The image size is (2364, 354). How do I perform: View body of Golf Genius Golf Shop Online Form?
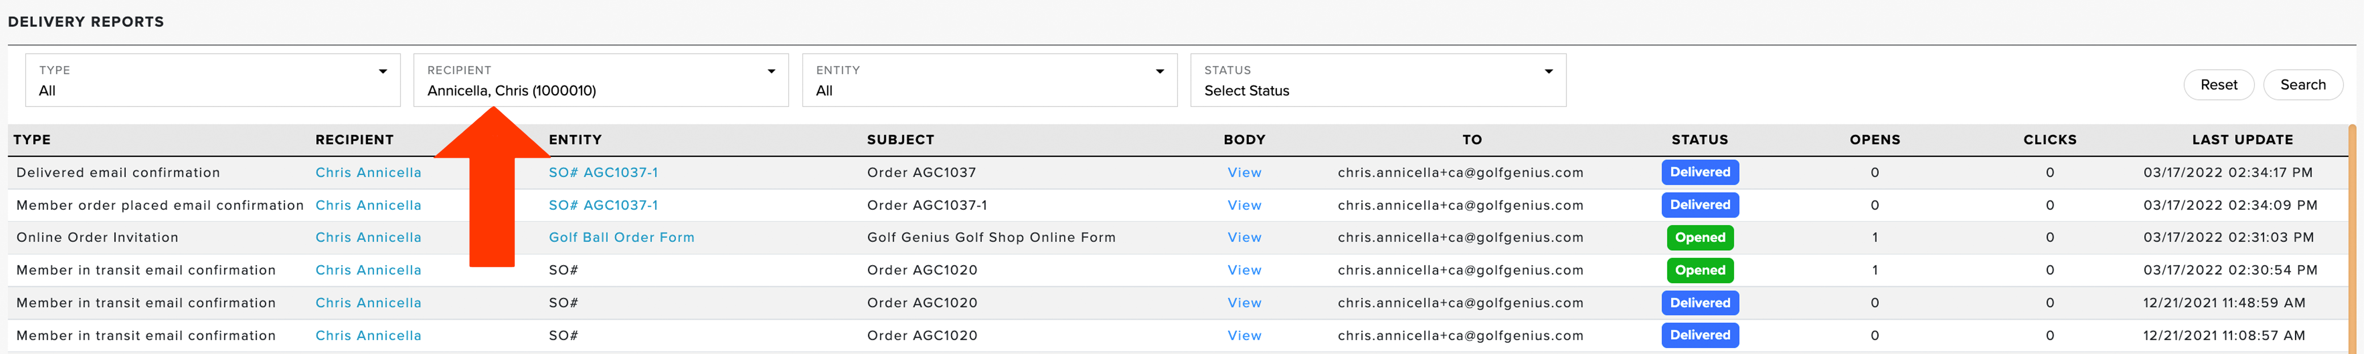point(1244,238)
